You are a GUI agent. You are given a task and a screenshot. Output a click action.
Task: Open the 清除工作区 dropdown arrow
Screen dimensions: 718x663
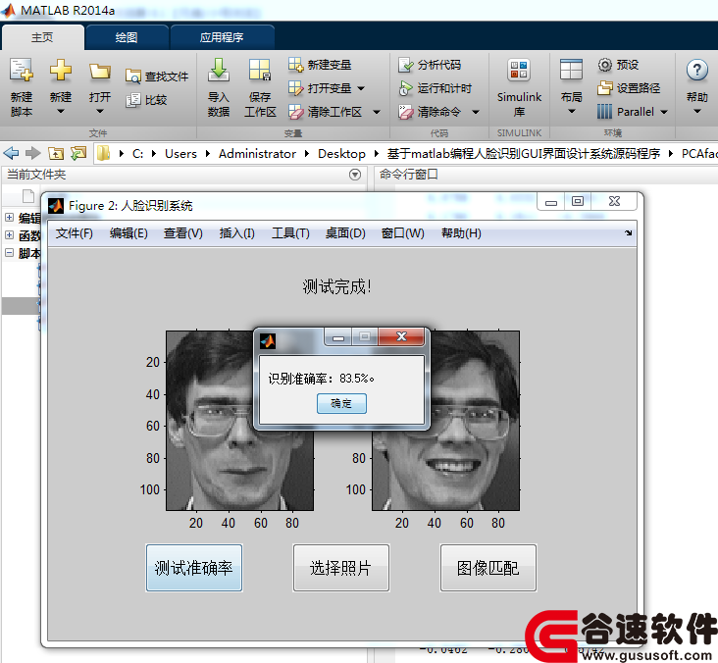pyautogui.click(x=377, y=112)
